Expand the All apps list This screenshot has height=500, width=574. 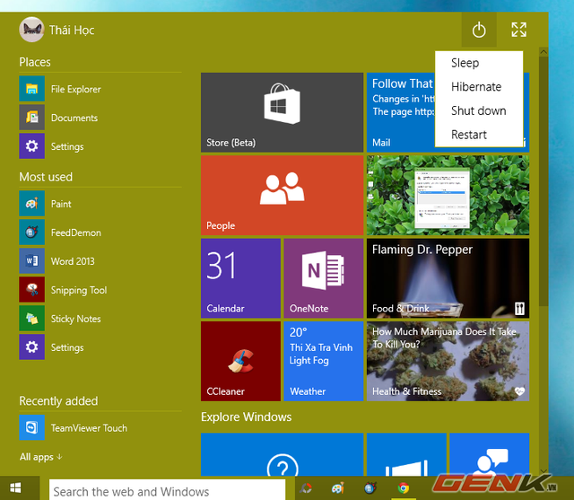pos(41,457)
